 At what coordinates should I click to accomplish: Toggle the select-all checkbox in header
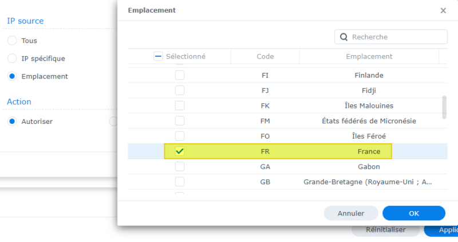tap(159, 56)
